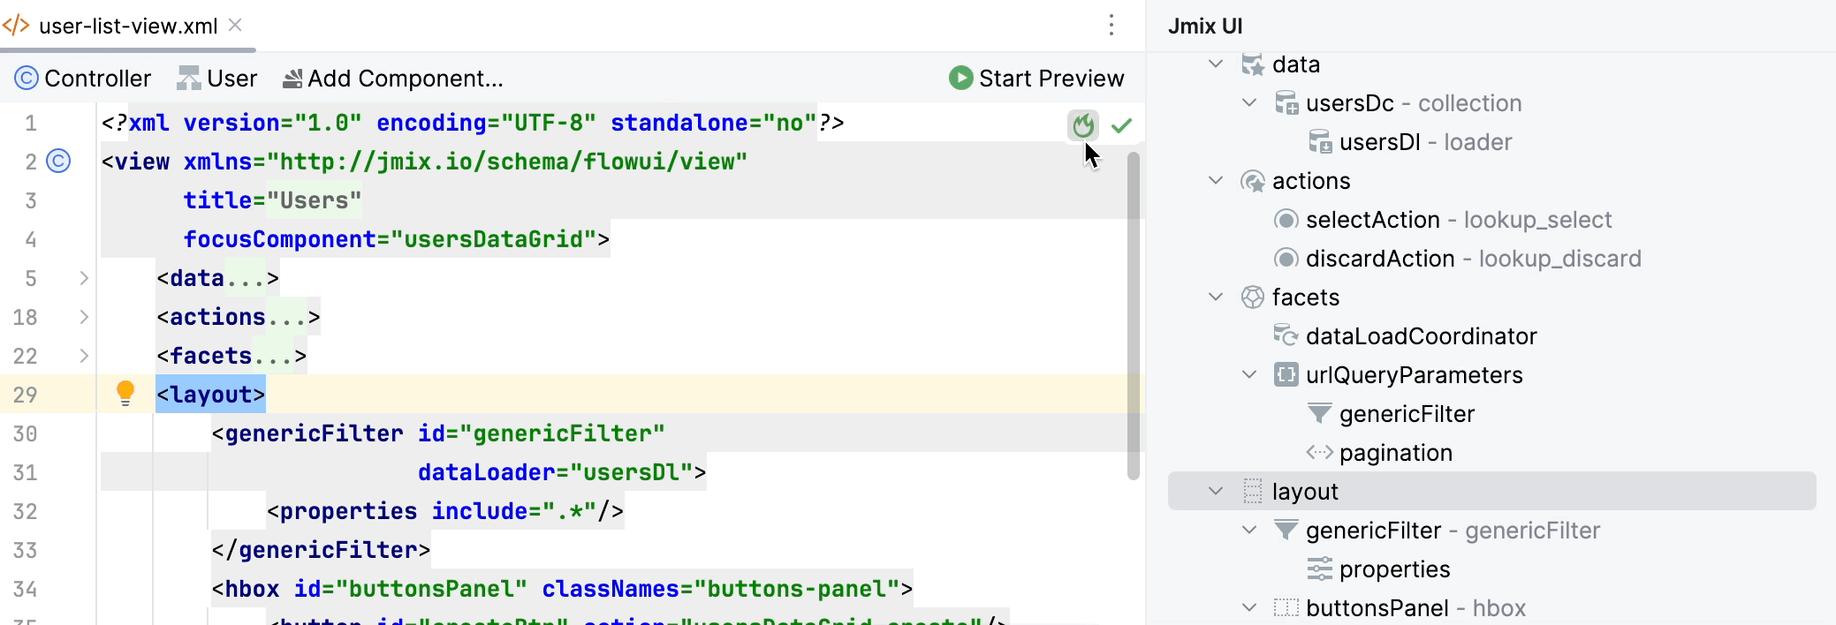1836x625 pixels.
Task: Open the Add Component dialog
Action: tap(393, 79)
